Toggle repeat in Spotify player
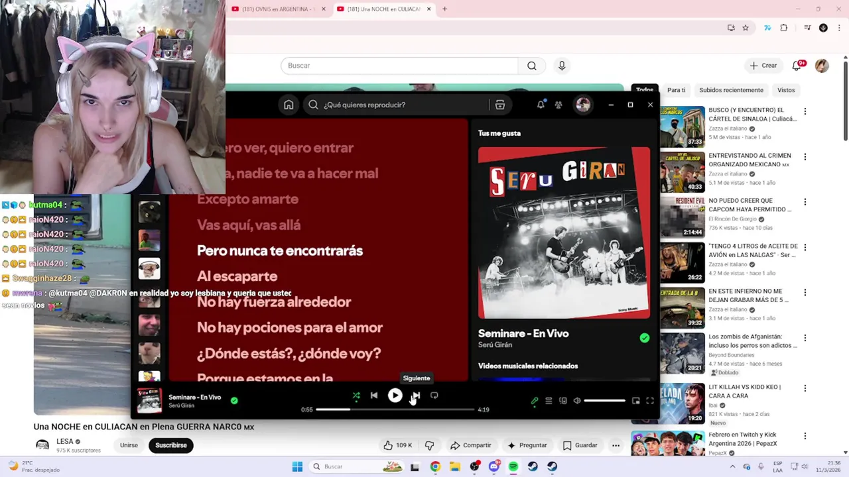This screenshot has height=477, width=849. (x=434, y=396)
